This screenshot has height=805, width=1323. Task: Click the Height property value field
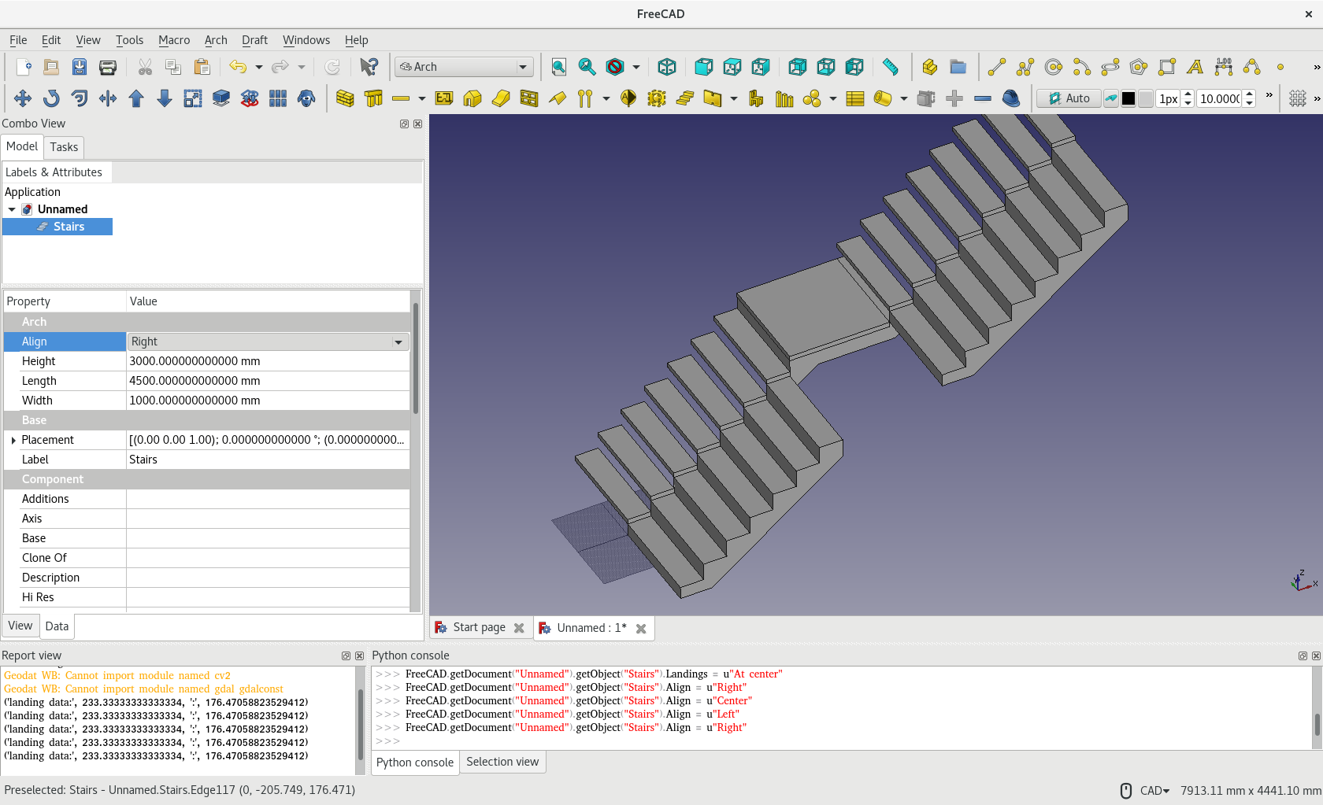(268, 361)
